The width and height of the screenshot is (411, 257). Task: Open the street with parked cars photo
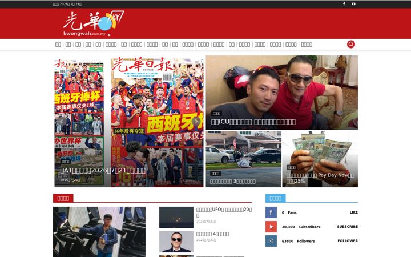[244, 159]
